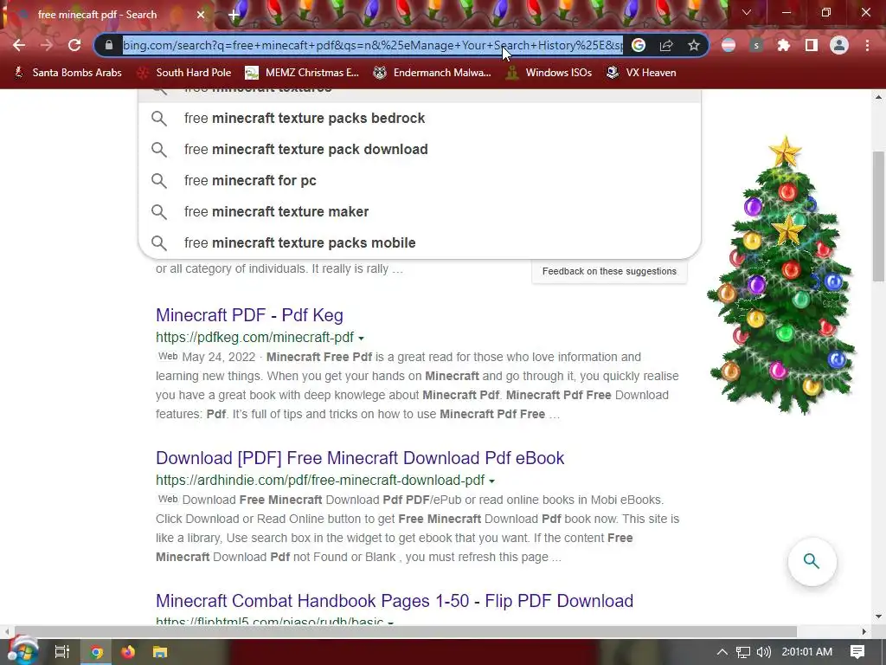Open Windows ISOs bookmark
This screenshot has width=886, height=665.
point(549,73)
